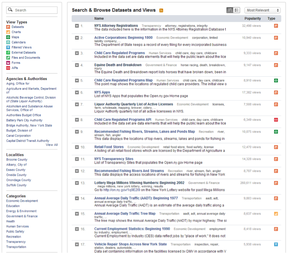Click dataset type icon for NYS Apps row
The width and height of the screenshot is (289, 253).
point(276,93)
